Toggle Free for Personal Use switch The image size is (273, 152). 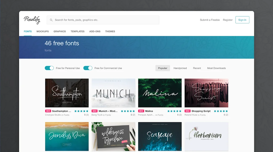(x=49, y=68)
